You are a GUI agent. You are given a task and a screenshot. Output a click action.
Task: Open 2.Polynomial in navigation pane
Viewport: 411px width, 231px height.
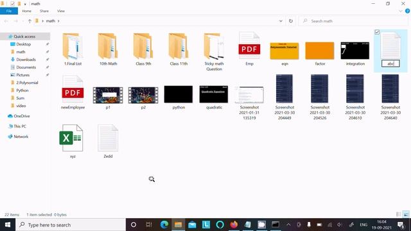tap(27, 83)
